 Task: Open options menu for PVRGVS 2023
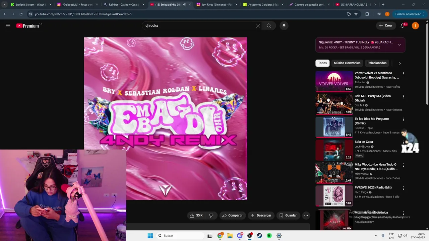pyautogui.click(x=404, y=188)
